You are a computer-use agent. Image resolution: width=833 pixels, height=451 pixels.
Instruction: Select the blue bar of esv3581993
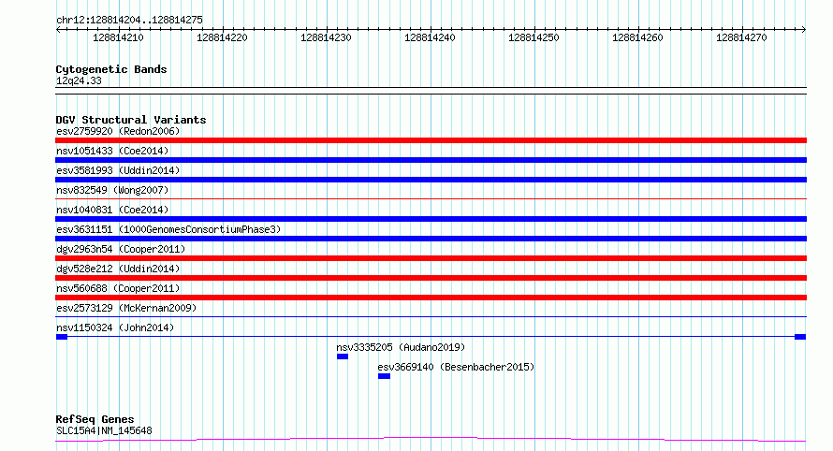(x=431, y=180)
